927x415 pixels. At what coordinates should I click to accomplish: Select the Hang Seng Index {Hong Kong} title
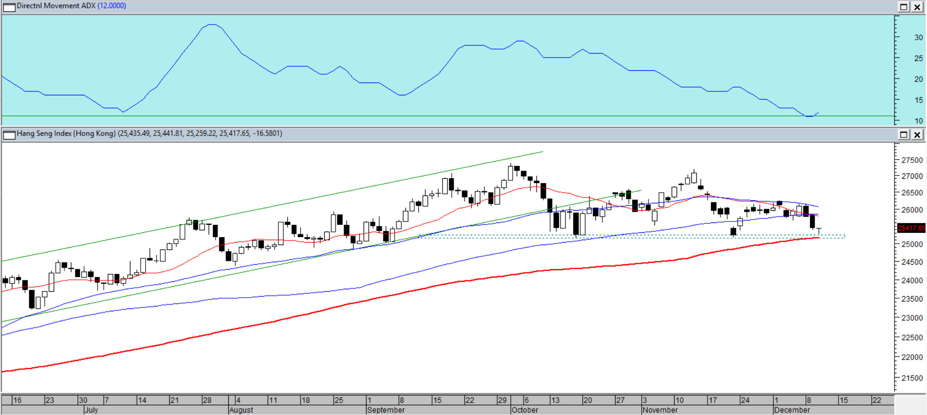point(66,134)
